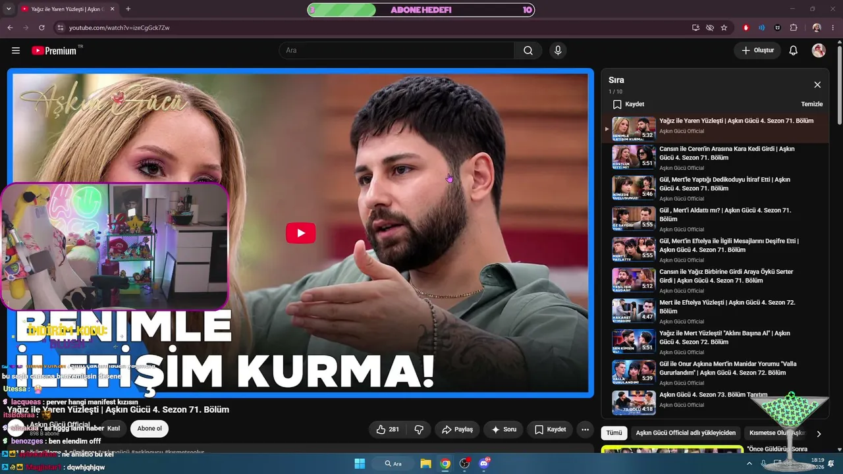Open the Soru ask button
Image resolution: width=843 pixels, height=474 pixels.
(x=503, y=429)
